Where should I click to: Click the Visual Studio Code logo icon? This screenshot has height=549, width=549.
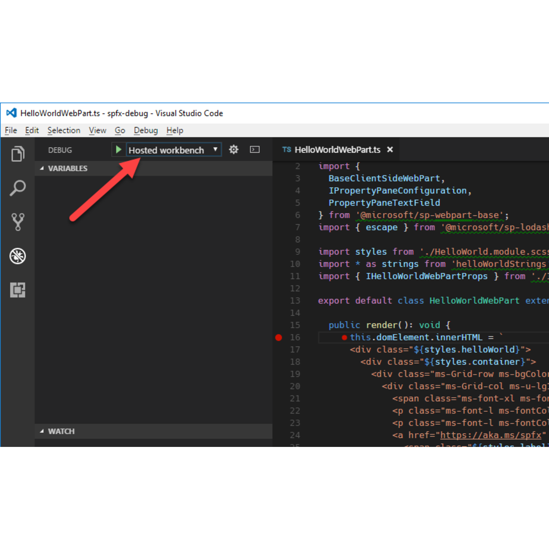tap(11, 113)
